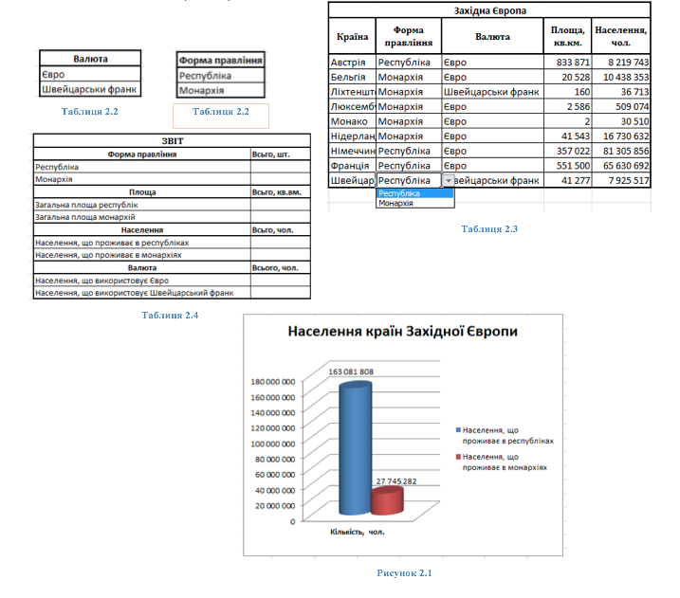Click the 'Кількість, чол.' axis label
The image size is (680, 598).
[x=358, y=532]
